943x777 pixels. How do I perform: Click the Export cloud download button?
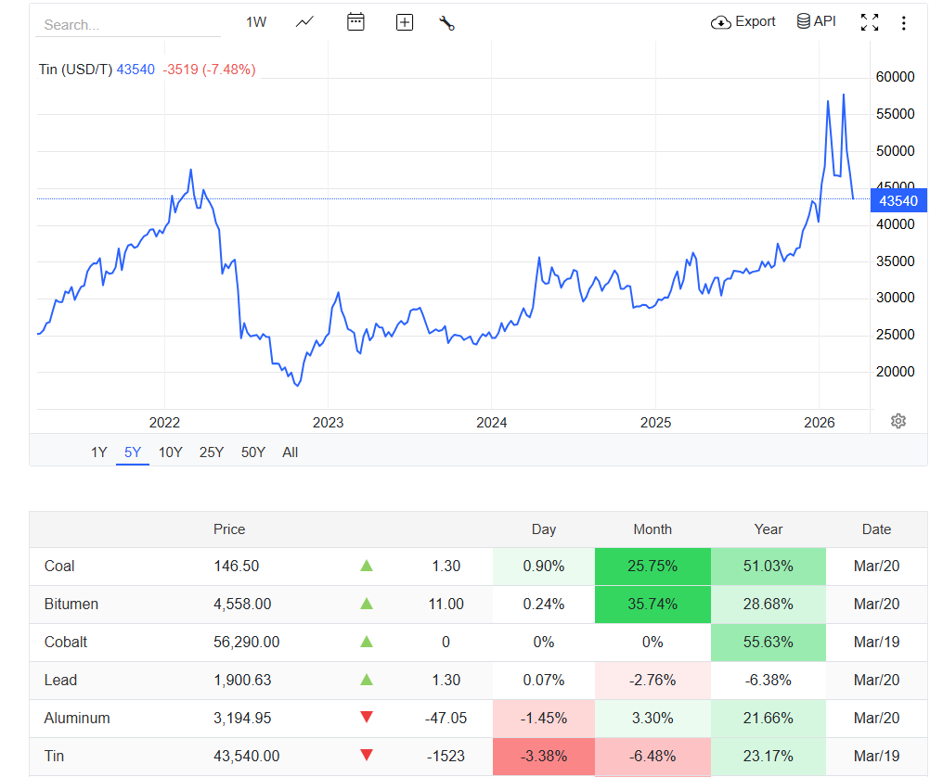tap(743, 22)
